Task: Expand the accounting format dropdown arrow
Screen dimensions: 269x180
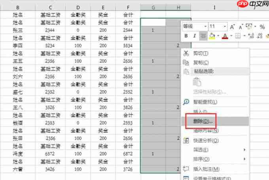Action: click(255, 27)
